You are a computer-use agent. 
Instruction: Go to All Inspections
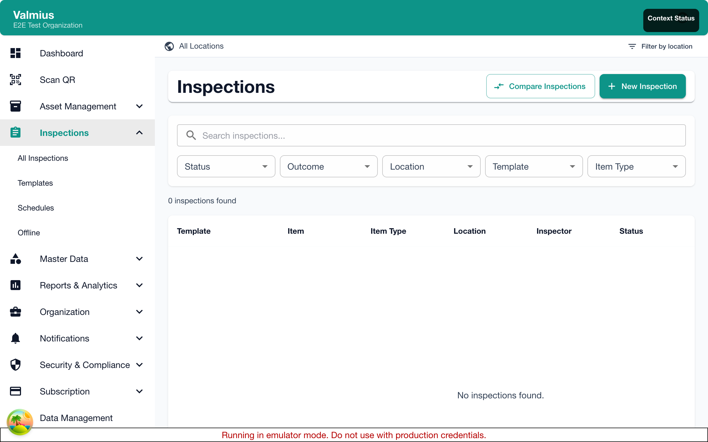(x=43, y=158)
